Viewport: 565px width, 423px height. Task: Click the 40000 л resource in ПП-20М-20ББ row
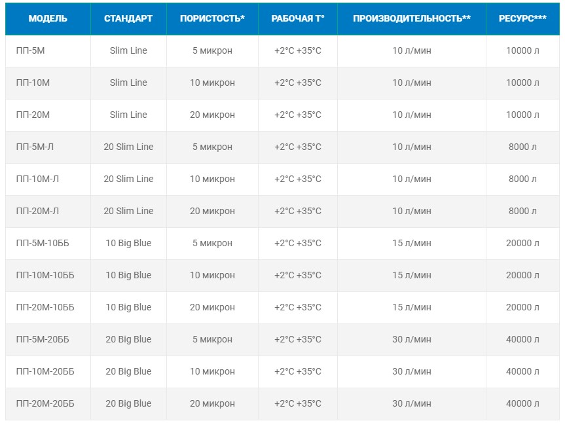pos(522,404)
